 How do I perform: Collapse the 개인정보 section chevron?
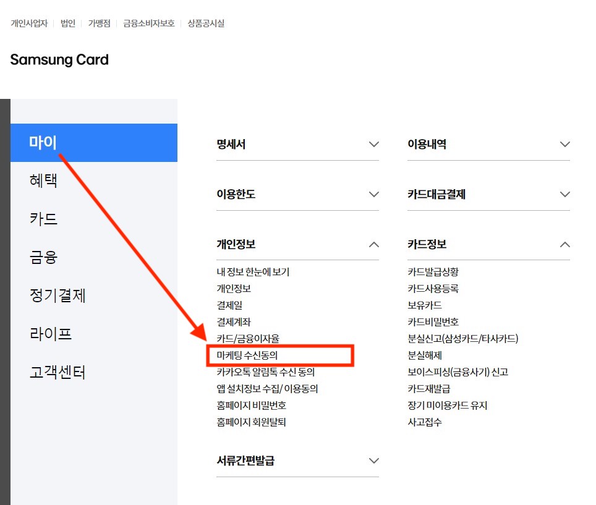click(x=374, y=244)
